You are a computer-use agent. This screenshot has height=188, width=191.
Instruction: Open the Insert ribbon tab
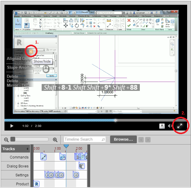(54, 16)
